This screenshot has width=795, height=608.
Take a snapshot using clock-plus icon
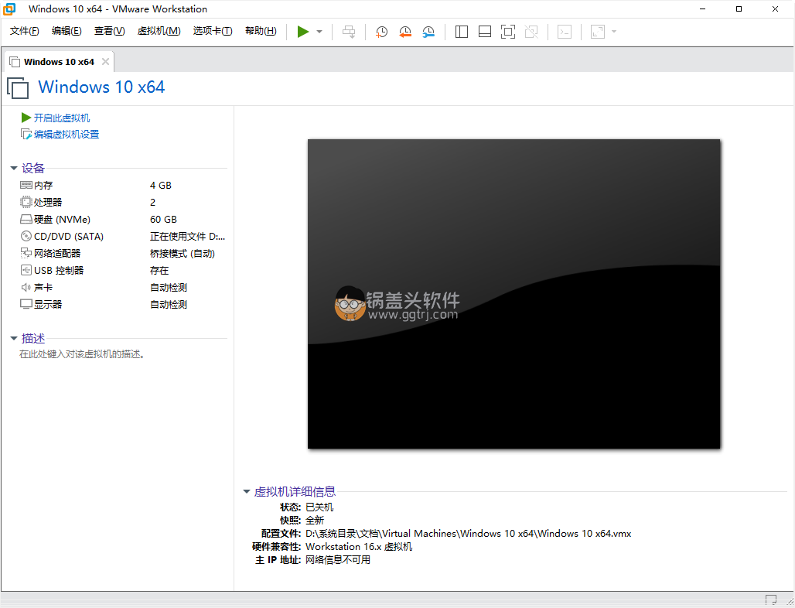click(381, 32)
